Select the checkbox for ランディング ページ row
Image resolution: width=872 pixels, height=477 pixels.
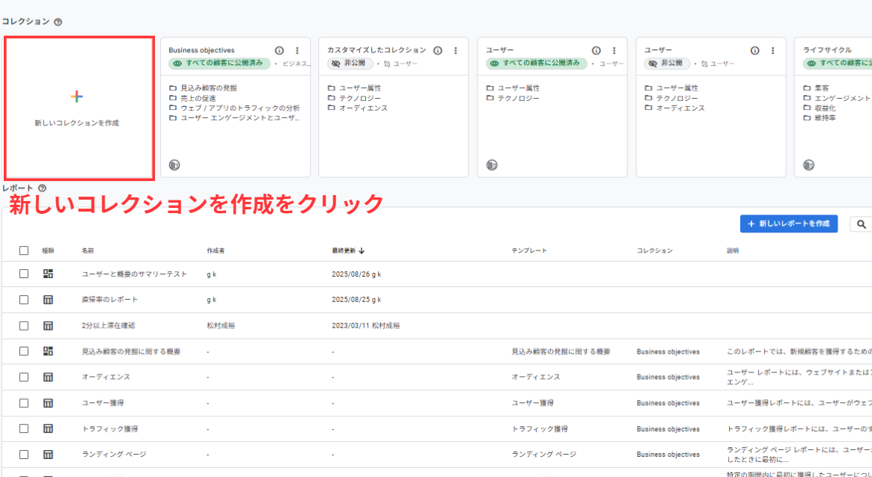24,455
